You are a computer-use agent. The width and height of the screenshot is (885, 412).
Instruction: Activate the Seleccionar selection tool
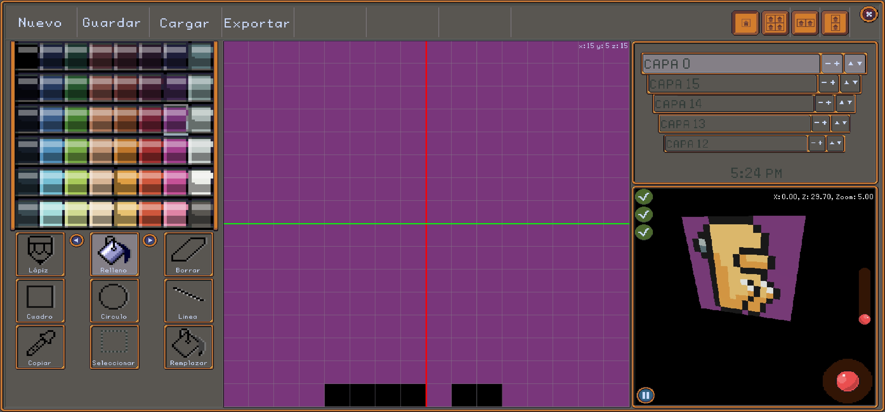[114, 347]
